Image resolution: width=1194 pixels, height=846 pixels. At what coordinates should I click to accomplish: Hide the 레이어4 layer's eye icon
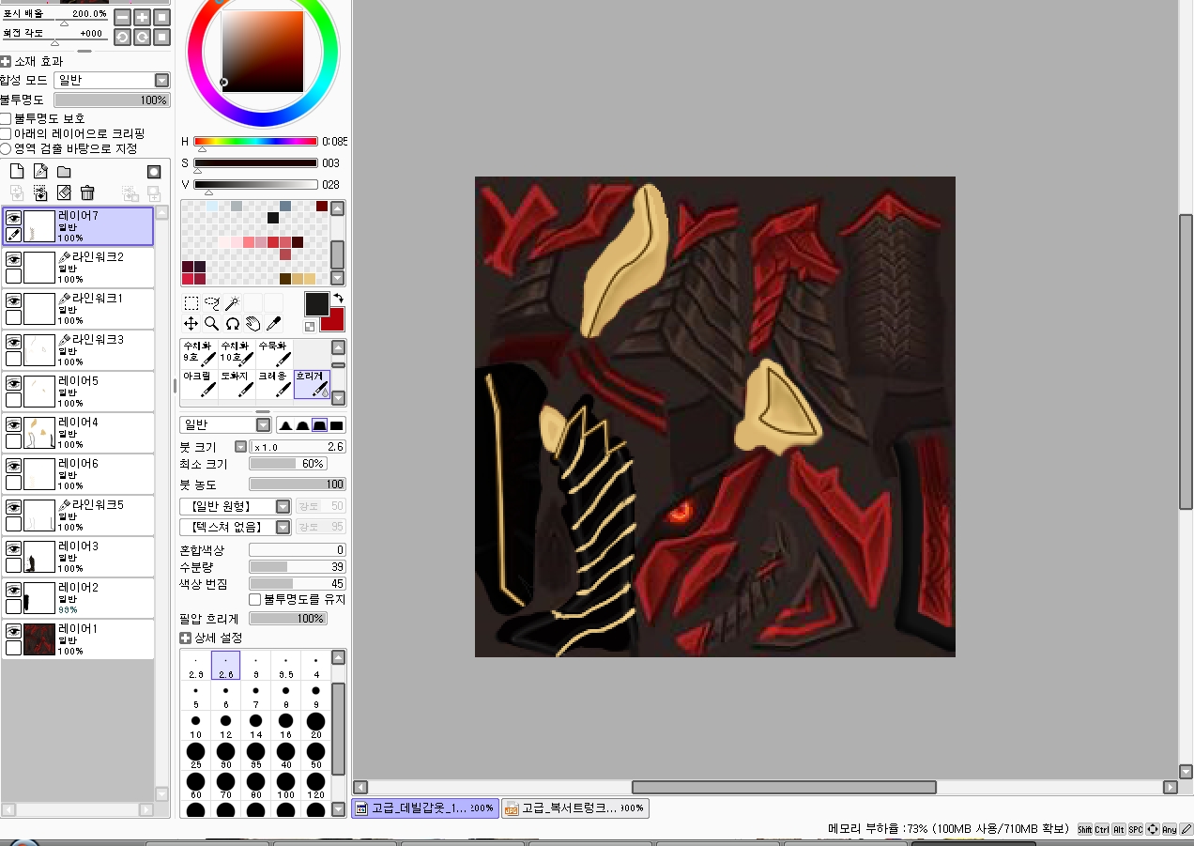pos(13,424)
